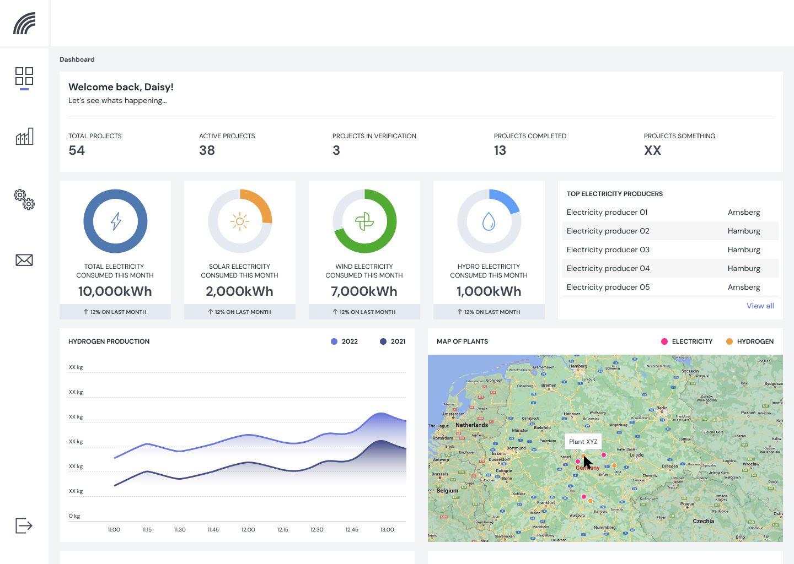Toggle the Hydrogen legend on map

coord(750,341)
